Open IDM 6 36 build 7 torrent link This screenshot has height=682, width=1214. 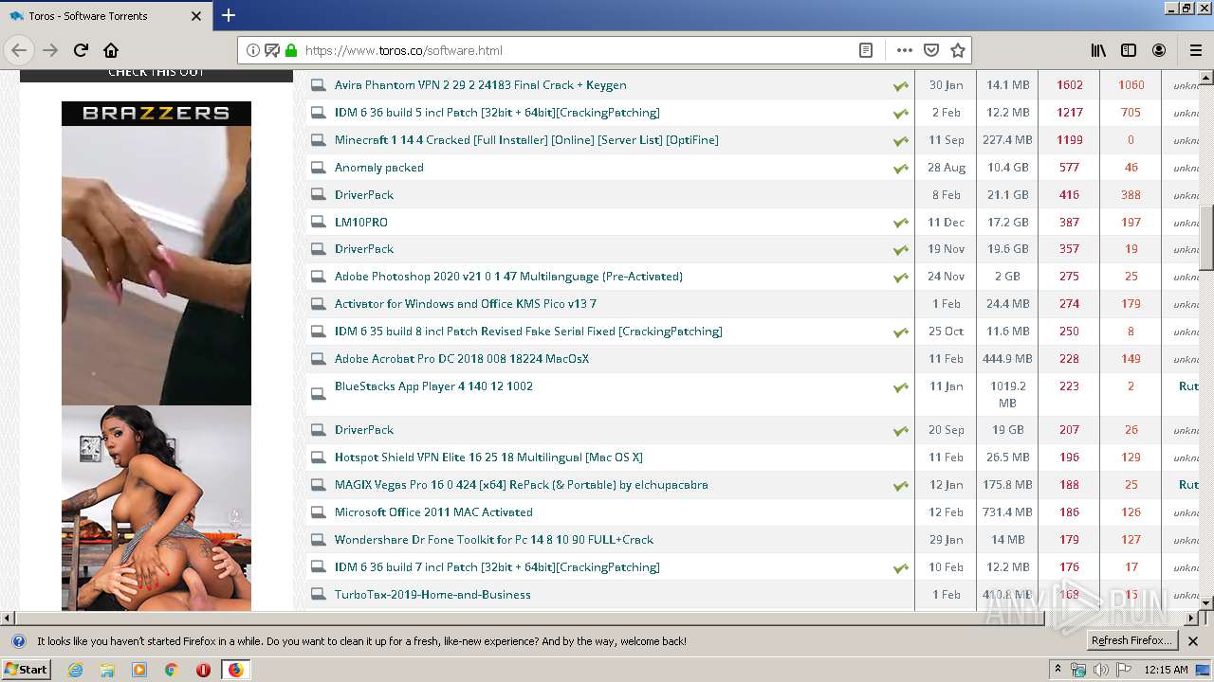pos(497,567)
